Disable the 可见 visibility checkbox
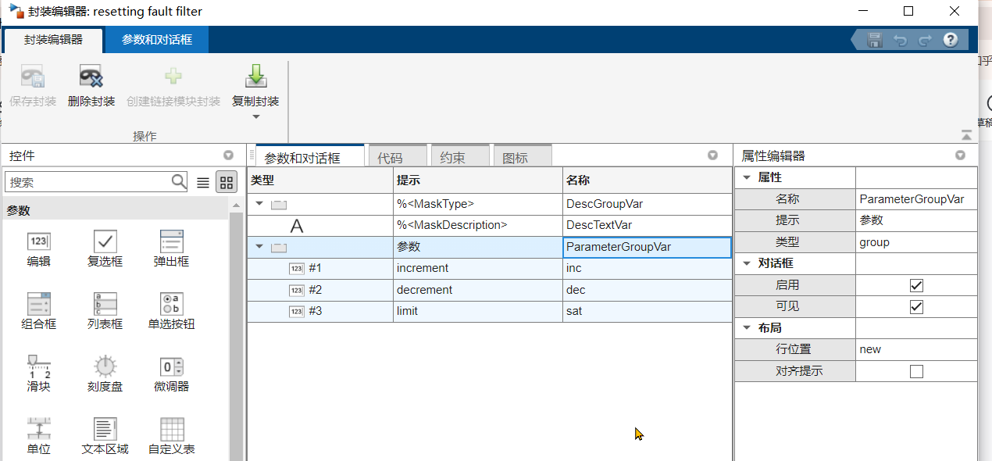Screen dimensions: 992x461 [x=915, y=306]
